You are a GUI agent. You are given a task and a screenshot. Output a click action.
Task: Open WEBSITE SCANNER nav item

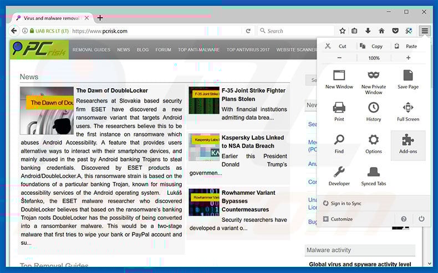pos(297,50)
